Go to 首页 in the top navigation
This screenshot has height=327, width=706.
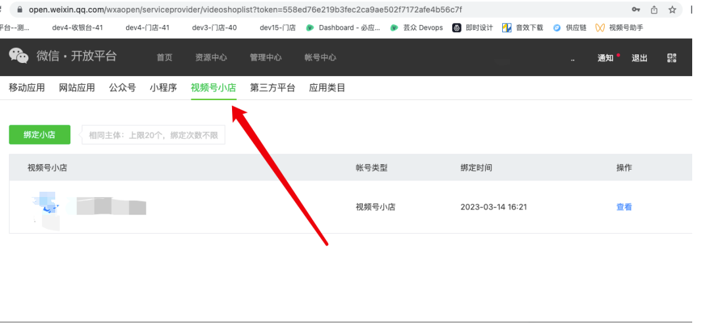click(x=164, y=58)
